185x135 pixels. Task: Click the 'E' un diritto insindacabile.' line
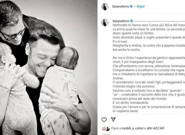pyautogui.click(x=131, y=103)
